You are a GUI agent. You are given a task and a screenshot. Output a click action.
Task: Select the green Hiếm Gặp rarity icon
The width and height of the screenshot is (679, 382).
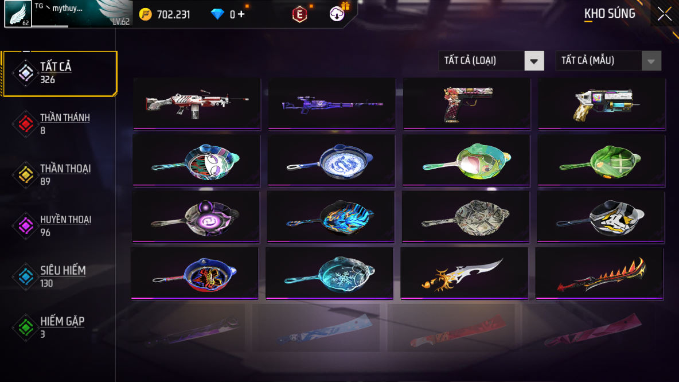coord(26,328)
